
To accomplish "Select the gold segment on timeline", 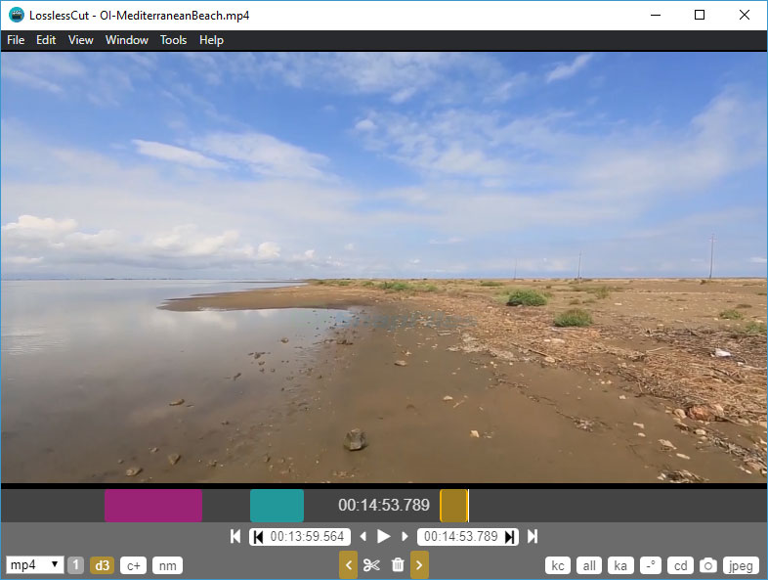I will (x=453, y=506).
